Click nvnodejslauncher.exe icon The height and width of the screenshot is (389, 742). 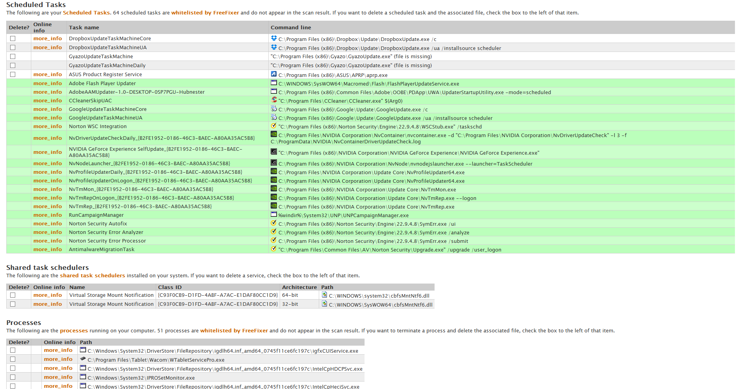tap(274, 163)
